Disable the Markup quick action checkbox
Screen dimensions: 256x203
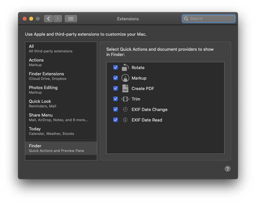click(116, 78)
